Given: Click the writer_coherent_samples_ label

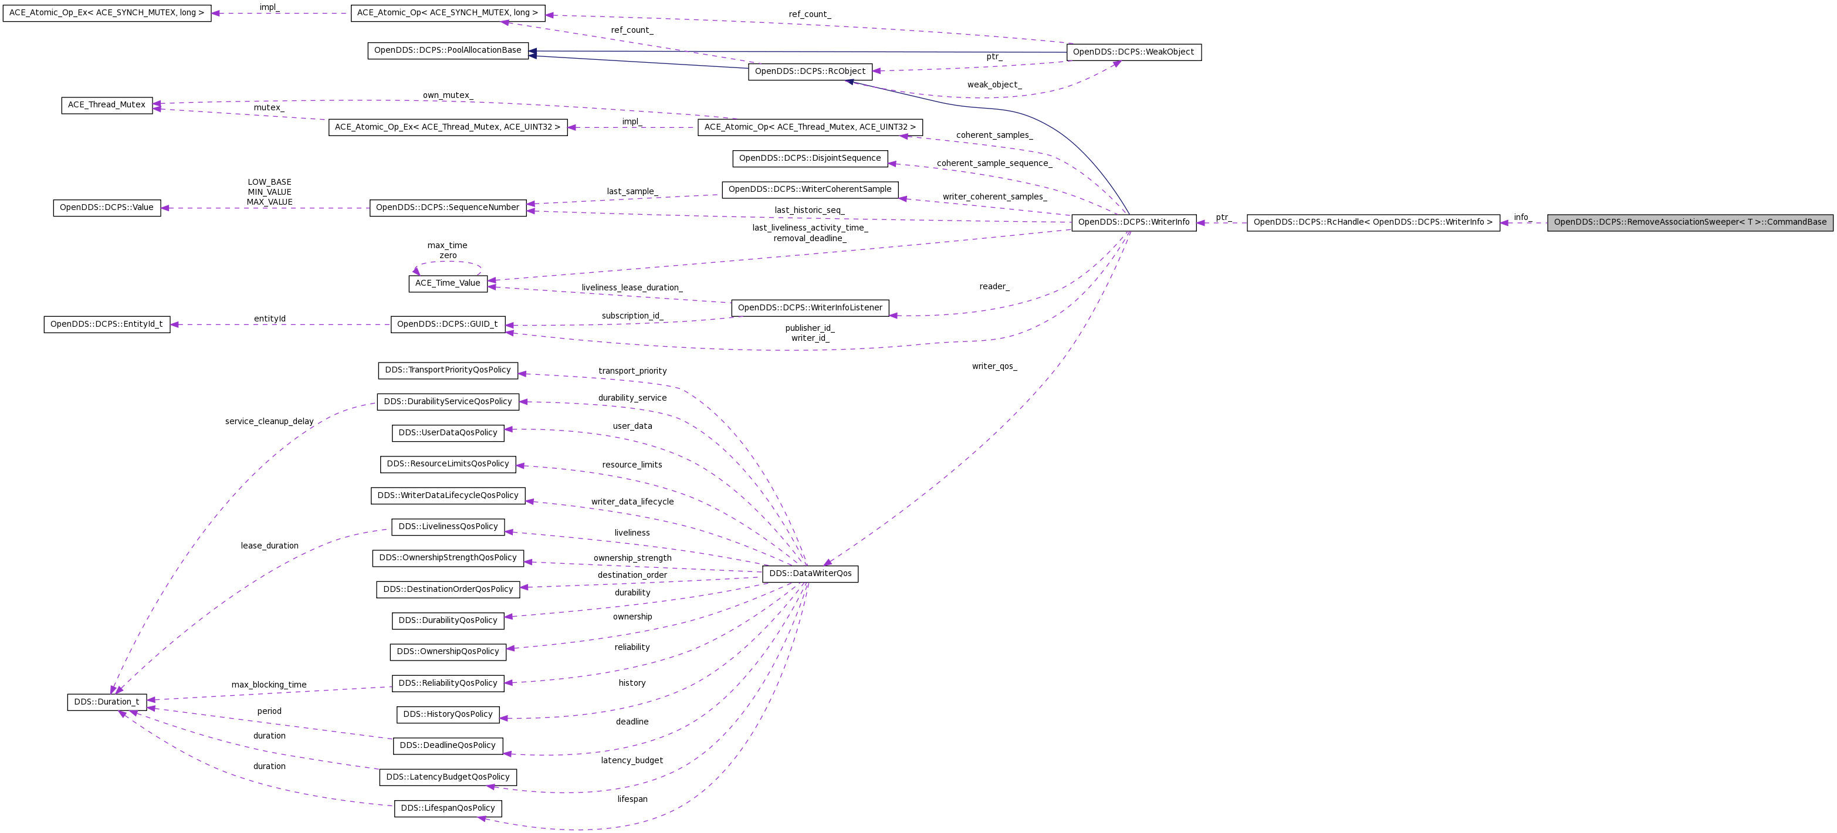Looking at the screenshot, I should pyautogui.click(x=994, y=197).
